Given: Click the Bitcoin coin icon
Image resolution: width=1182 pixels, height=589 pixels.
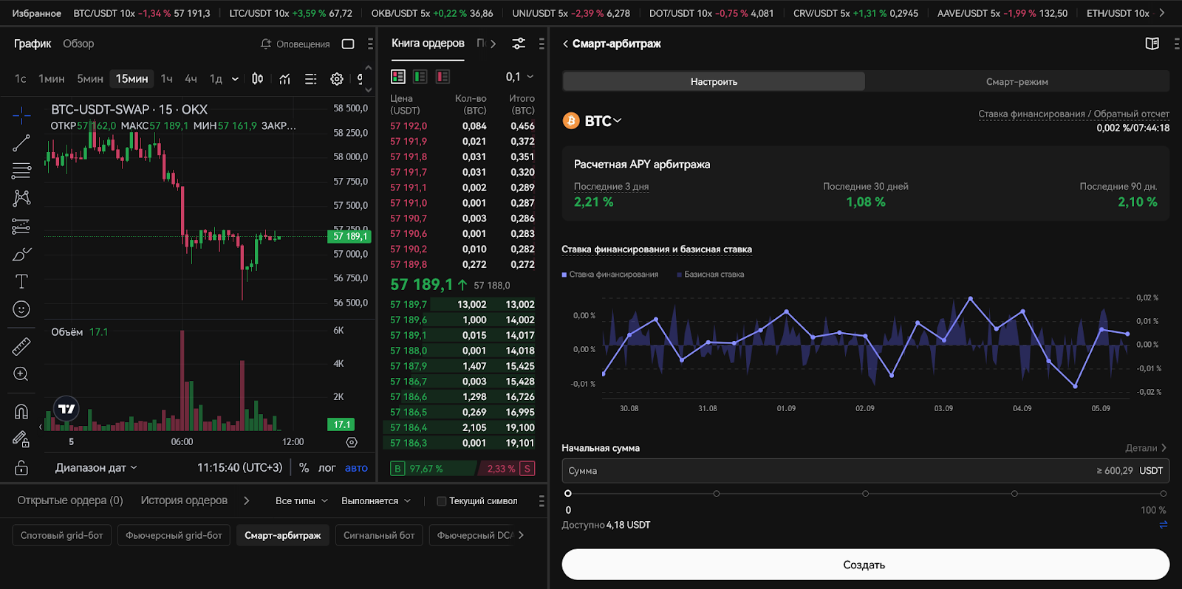Looking at the screenshot, I should click(x=571, y=120).
